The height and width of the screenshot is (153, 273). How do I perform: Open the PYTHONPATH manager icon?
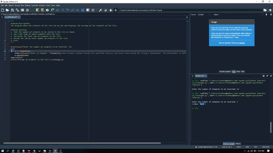click(x=105, y=10)
